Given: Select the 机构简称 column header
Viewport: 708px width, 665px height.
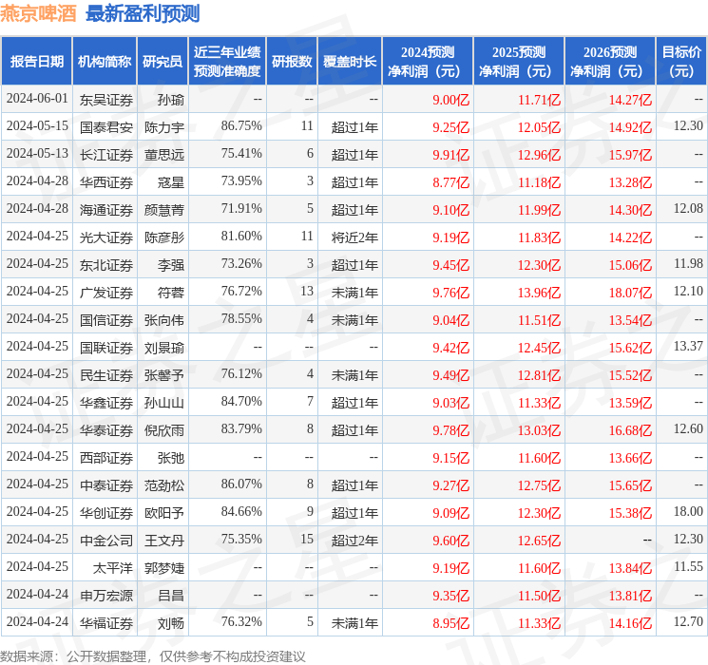Looking at the screenshot, I should [x=105, y=62].
